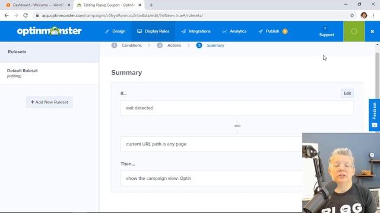Viewport: 380px width, 213px height.
Task: Click the Edit button in Summary
Action: tap(347, 93)
